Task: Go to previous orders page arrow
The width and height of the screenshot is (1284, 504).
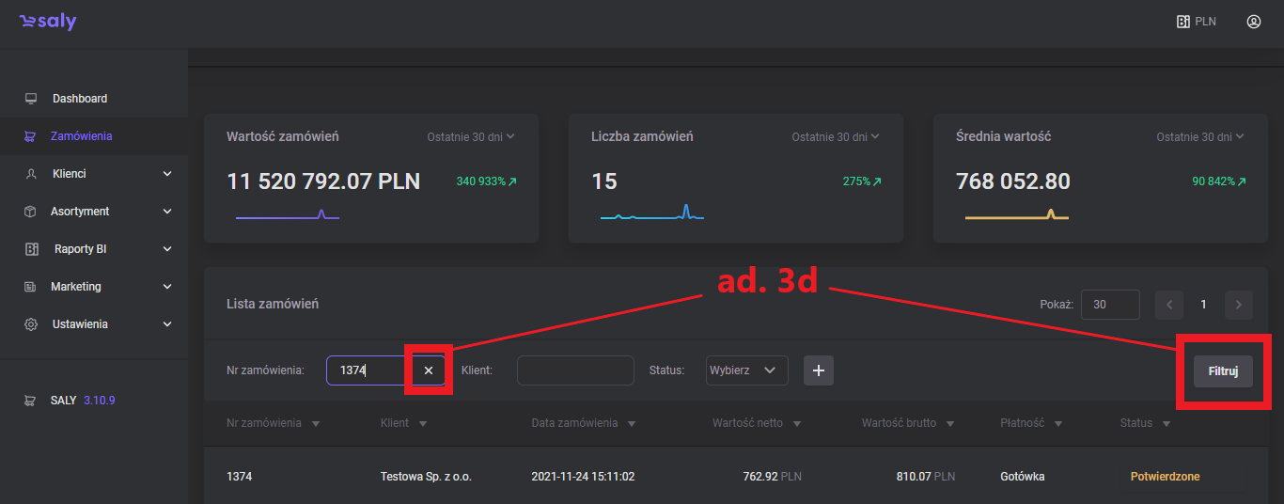Action: (x=1168, y=305)
